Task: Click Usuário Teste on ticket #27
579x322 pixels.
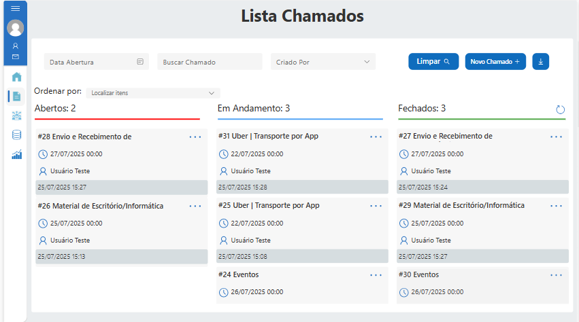Action: 431,171
